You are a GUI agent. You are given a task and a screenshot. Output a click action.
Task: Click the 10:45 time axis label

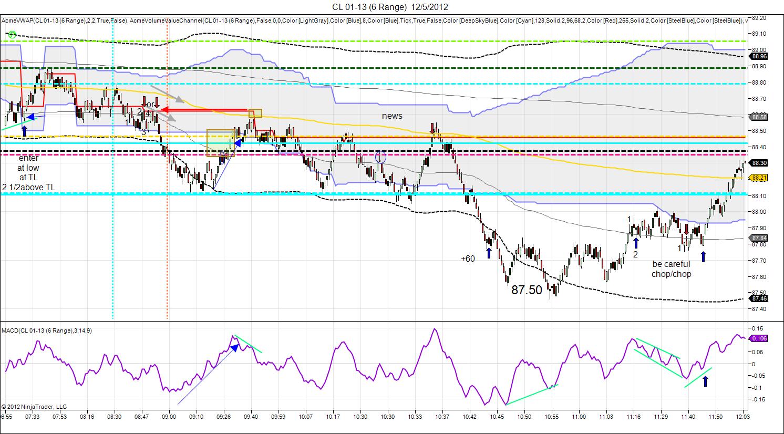click(x=497, y=417)
